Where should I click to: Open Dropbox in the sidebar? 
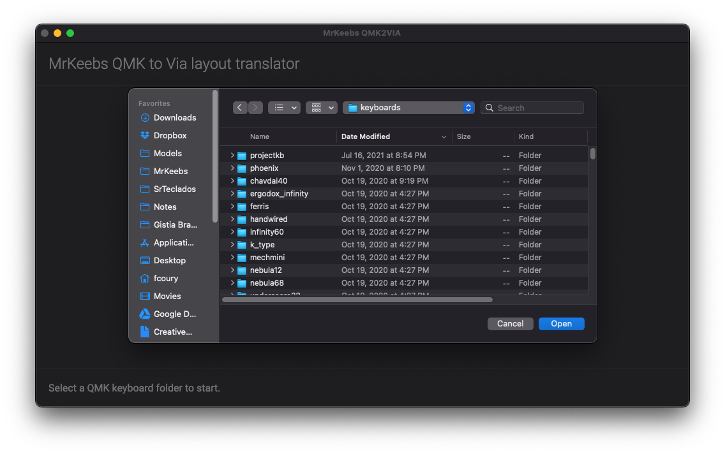163,135
